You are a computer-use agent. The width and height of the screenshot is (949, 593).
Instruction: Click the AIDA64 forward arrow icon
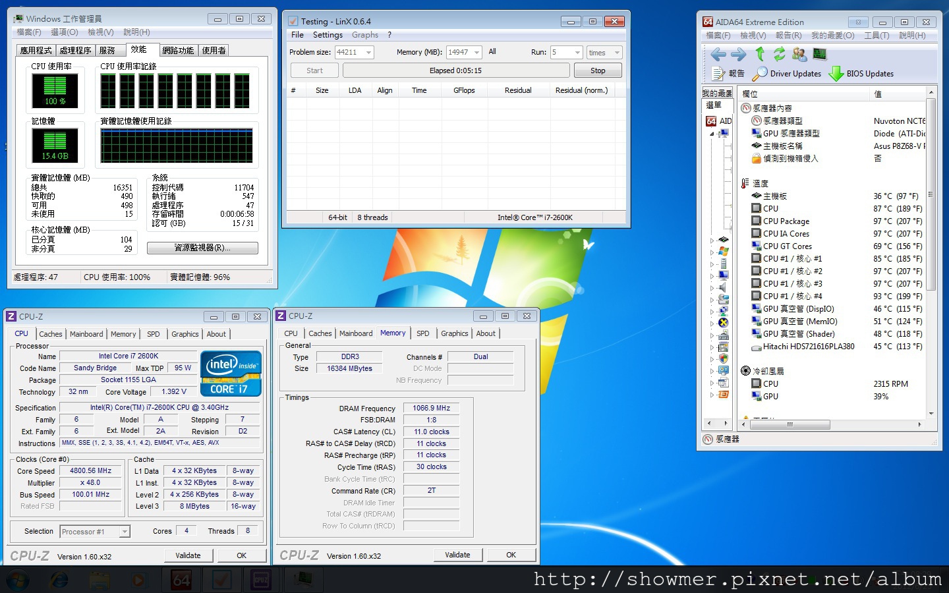(739, 54)
